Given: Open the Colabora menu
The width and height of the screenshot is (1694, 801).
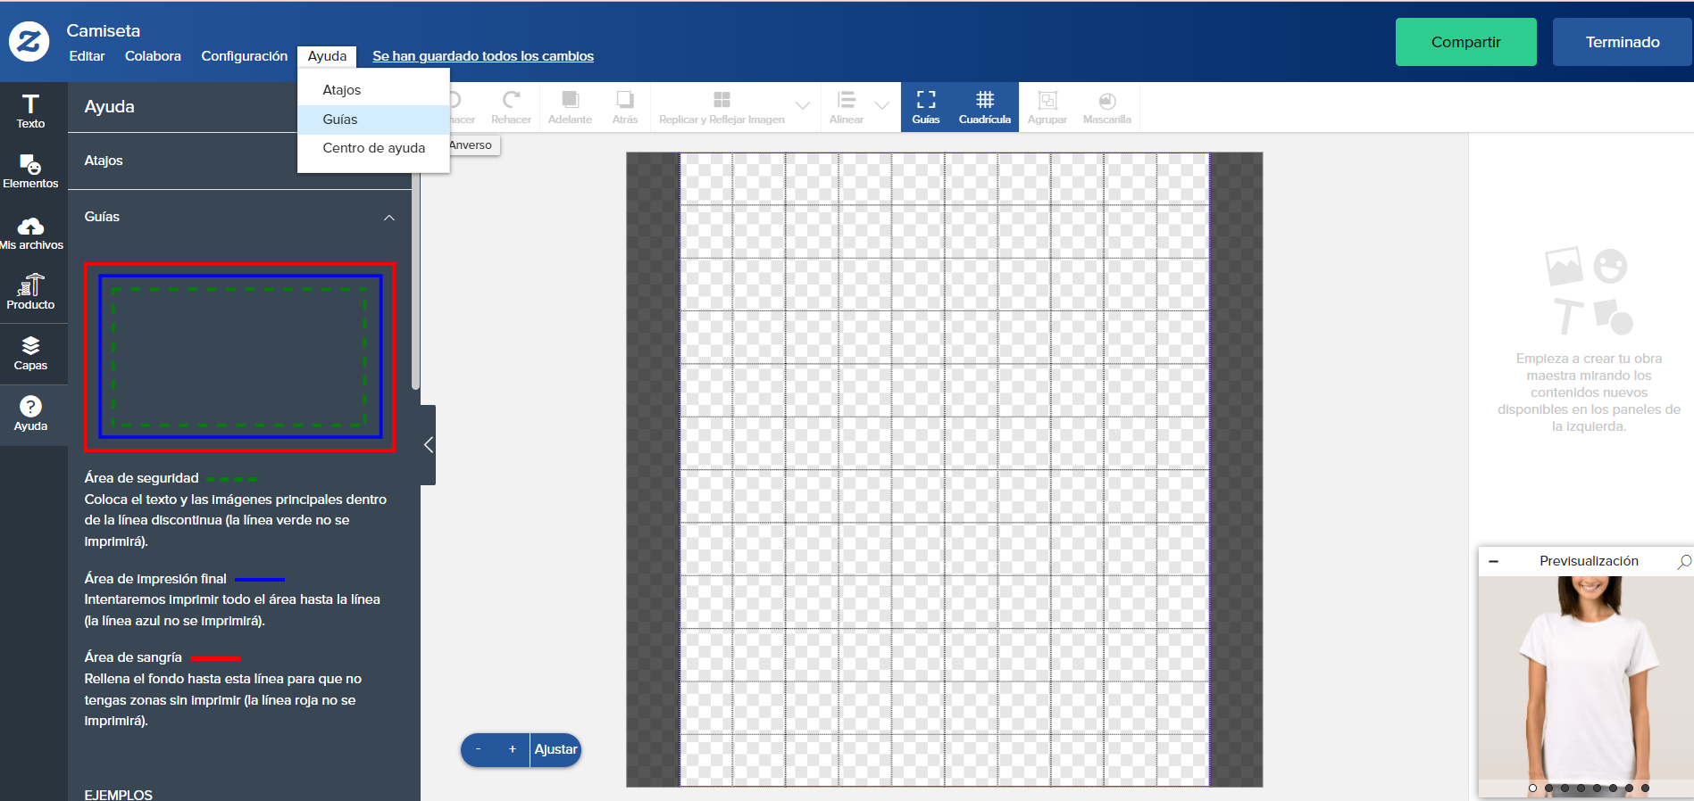Looking at the screenshot, I should [x=153, y=56].
